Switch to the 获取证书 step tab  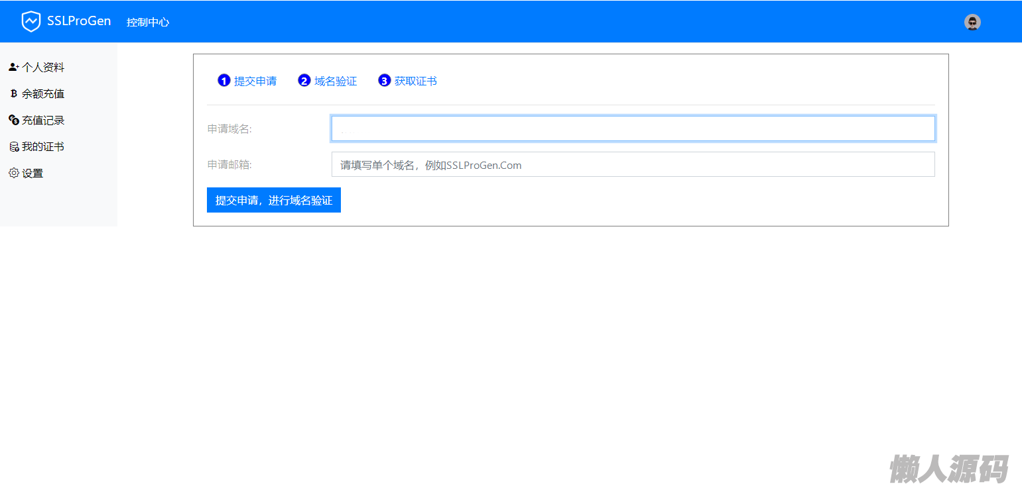tap(416, 81)
